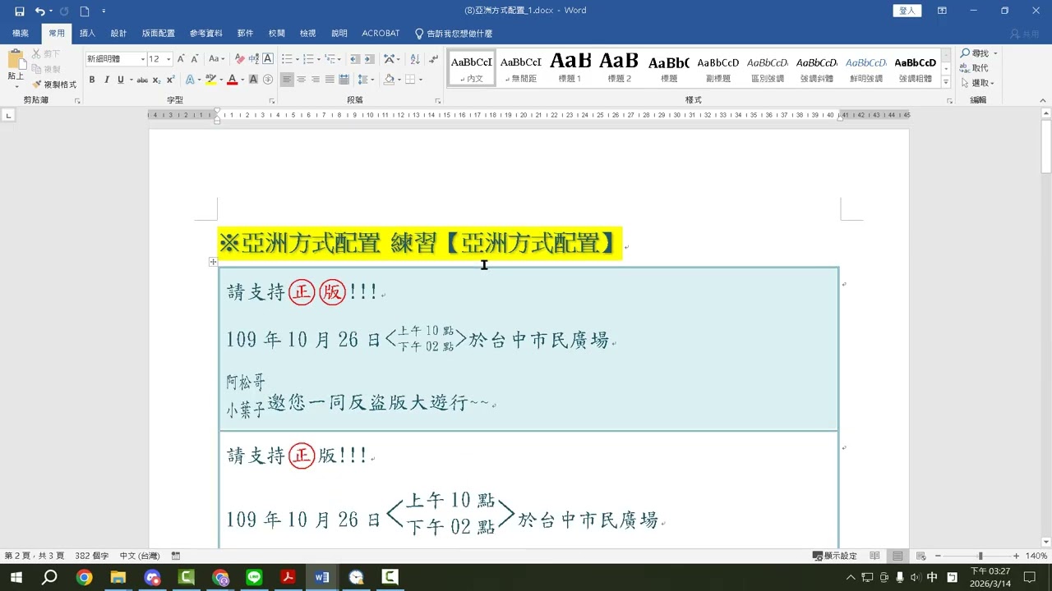Click the Undo arrow icon
The width and height of the screenshot is (1052, 591).
point(39,11)
